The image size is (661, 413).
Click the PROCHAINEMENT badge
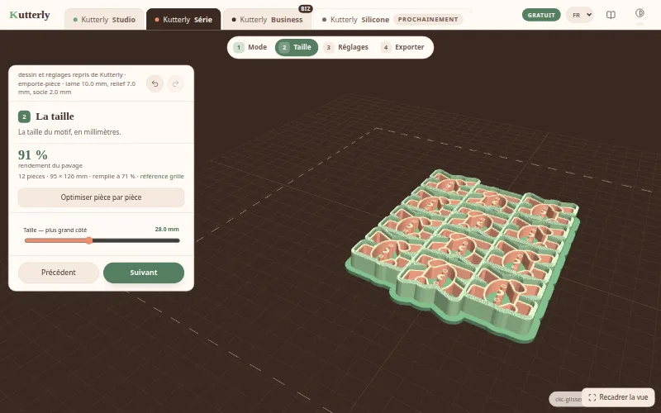[428, 19]
